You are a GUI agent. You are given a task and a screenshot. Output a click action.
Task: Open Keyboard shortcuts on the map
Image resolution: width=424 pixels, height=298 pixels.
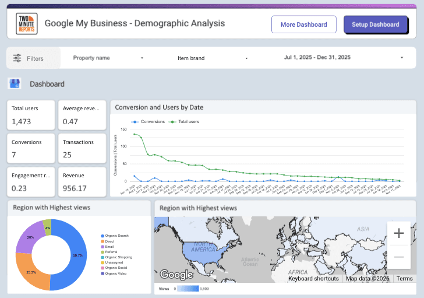click(313, 279)
